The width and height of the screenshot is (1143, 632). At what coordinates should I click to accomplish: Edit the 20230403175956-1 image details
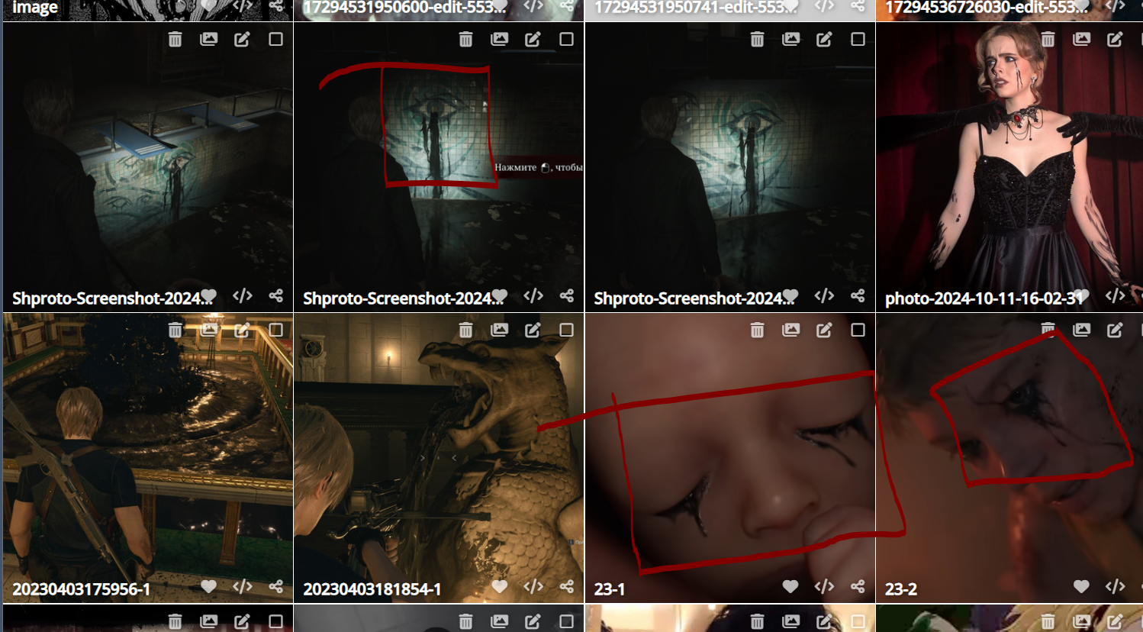242,330
